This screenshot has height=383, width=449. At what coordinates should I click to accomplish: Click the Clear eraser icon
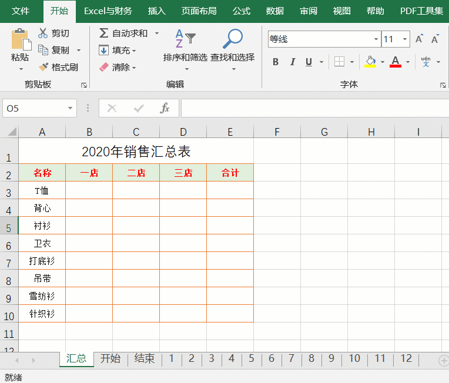[103, 68]
